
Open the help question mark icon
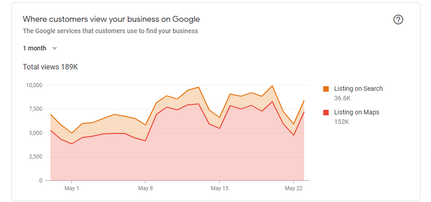point(398,20)
